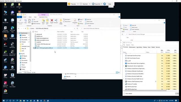Click Select none in front Explorer ribbon

point(89,22)
